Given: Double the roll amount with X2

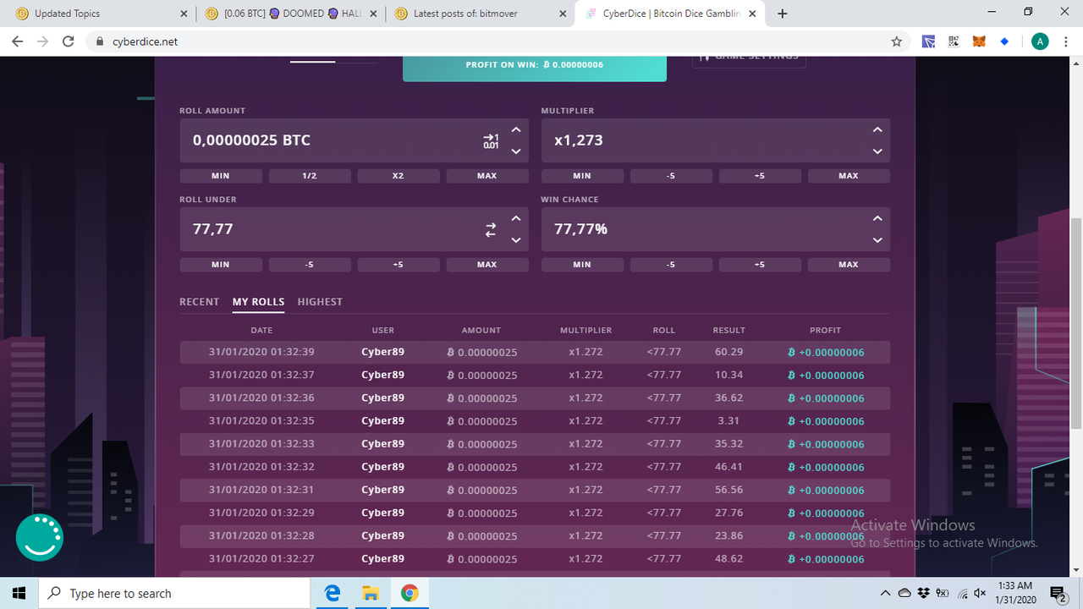Looking at the screenshot, I should [399, 176].
